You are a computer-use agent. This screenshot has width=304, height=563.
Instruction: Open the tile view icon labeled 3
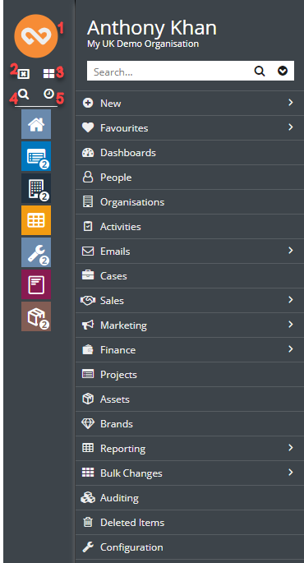click(48, 74)
